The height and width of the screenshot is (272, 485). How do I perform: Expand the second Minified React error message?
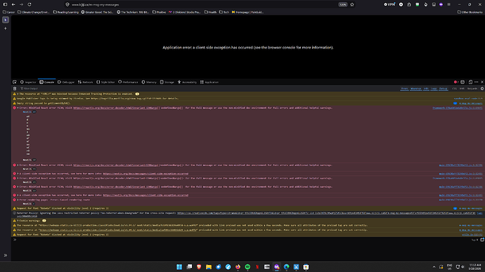click(x=18, y=165)
